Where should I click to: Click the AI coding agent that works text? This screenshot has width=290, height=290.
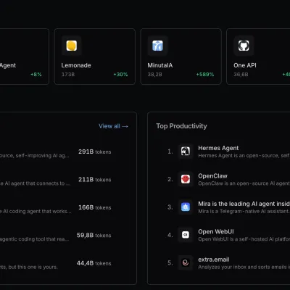coord(36,212)
